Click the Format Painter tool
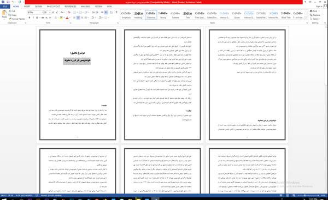The image size is (328, 200). point(17,19)
